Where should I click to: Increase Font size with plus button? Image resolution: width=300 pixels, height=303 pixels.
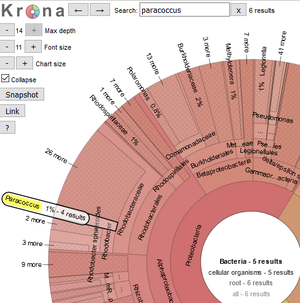[x=33, y=47]
